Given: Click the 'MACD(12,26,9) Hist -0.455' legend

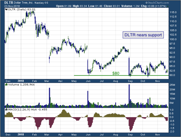Looking at the screenshot, I should pyautogui.click(x=28, y=110).
